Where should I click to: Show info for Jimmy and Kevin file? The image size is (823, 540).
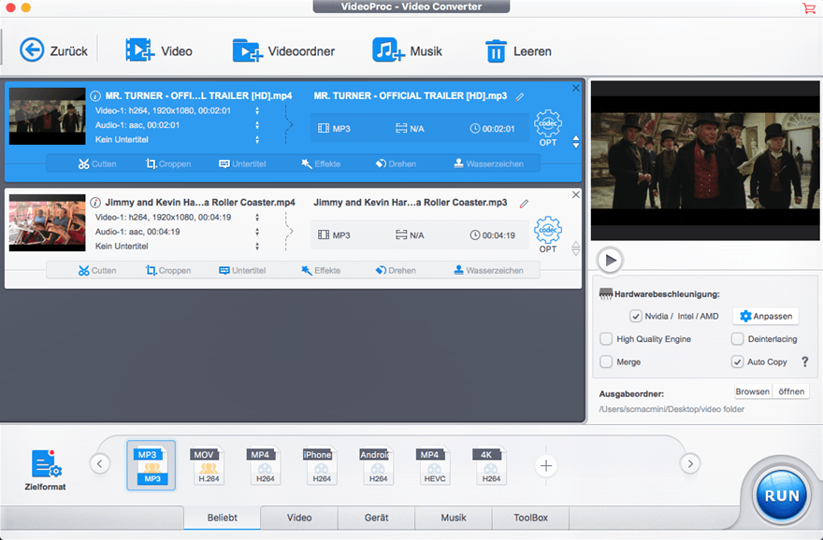click(x=95, y=203)
